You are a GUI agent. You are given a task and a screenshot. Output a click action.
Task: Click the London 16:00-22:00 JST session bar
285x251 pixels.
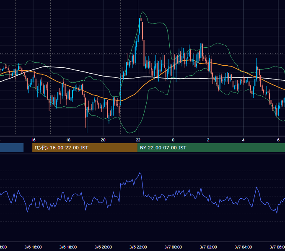click(x=85, y=148)
